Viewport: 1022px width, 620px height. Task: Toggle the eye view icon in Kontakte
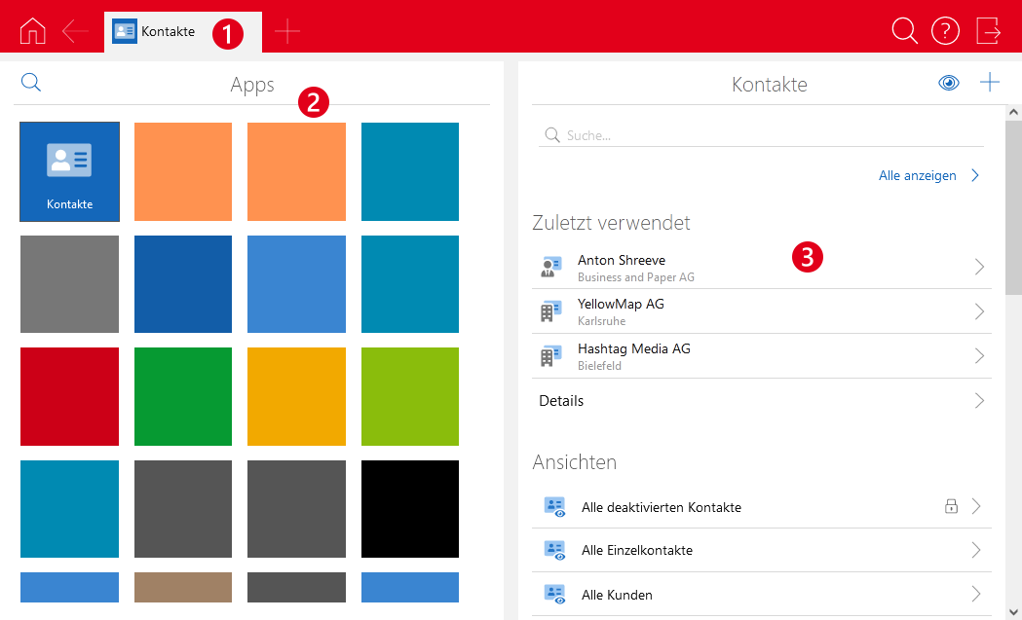[x=948, y=84]
